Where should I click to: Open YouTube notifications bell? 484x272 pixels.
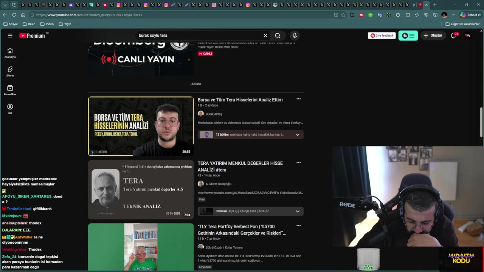click(453, 36)
